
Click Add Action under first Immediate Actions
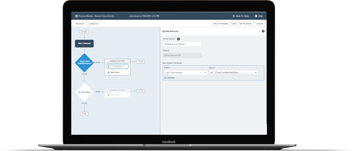pos(115,72)
